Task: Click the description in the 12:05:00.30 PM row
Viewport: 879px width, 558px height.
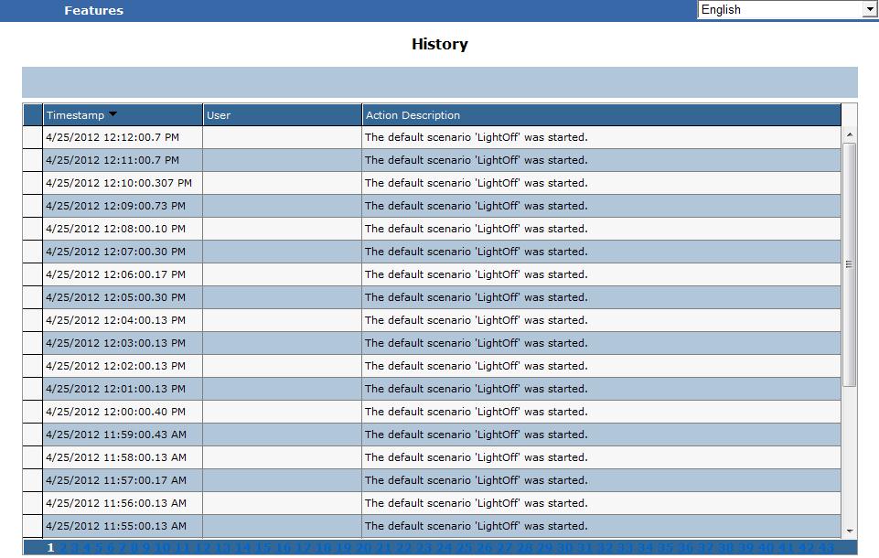Action: [476, 297]
